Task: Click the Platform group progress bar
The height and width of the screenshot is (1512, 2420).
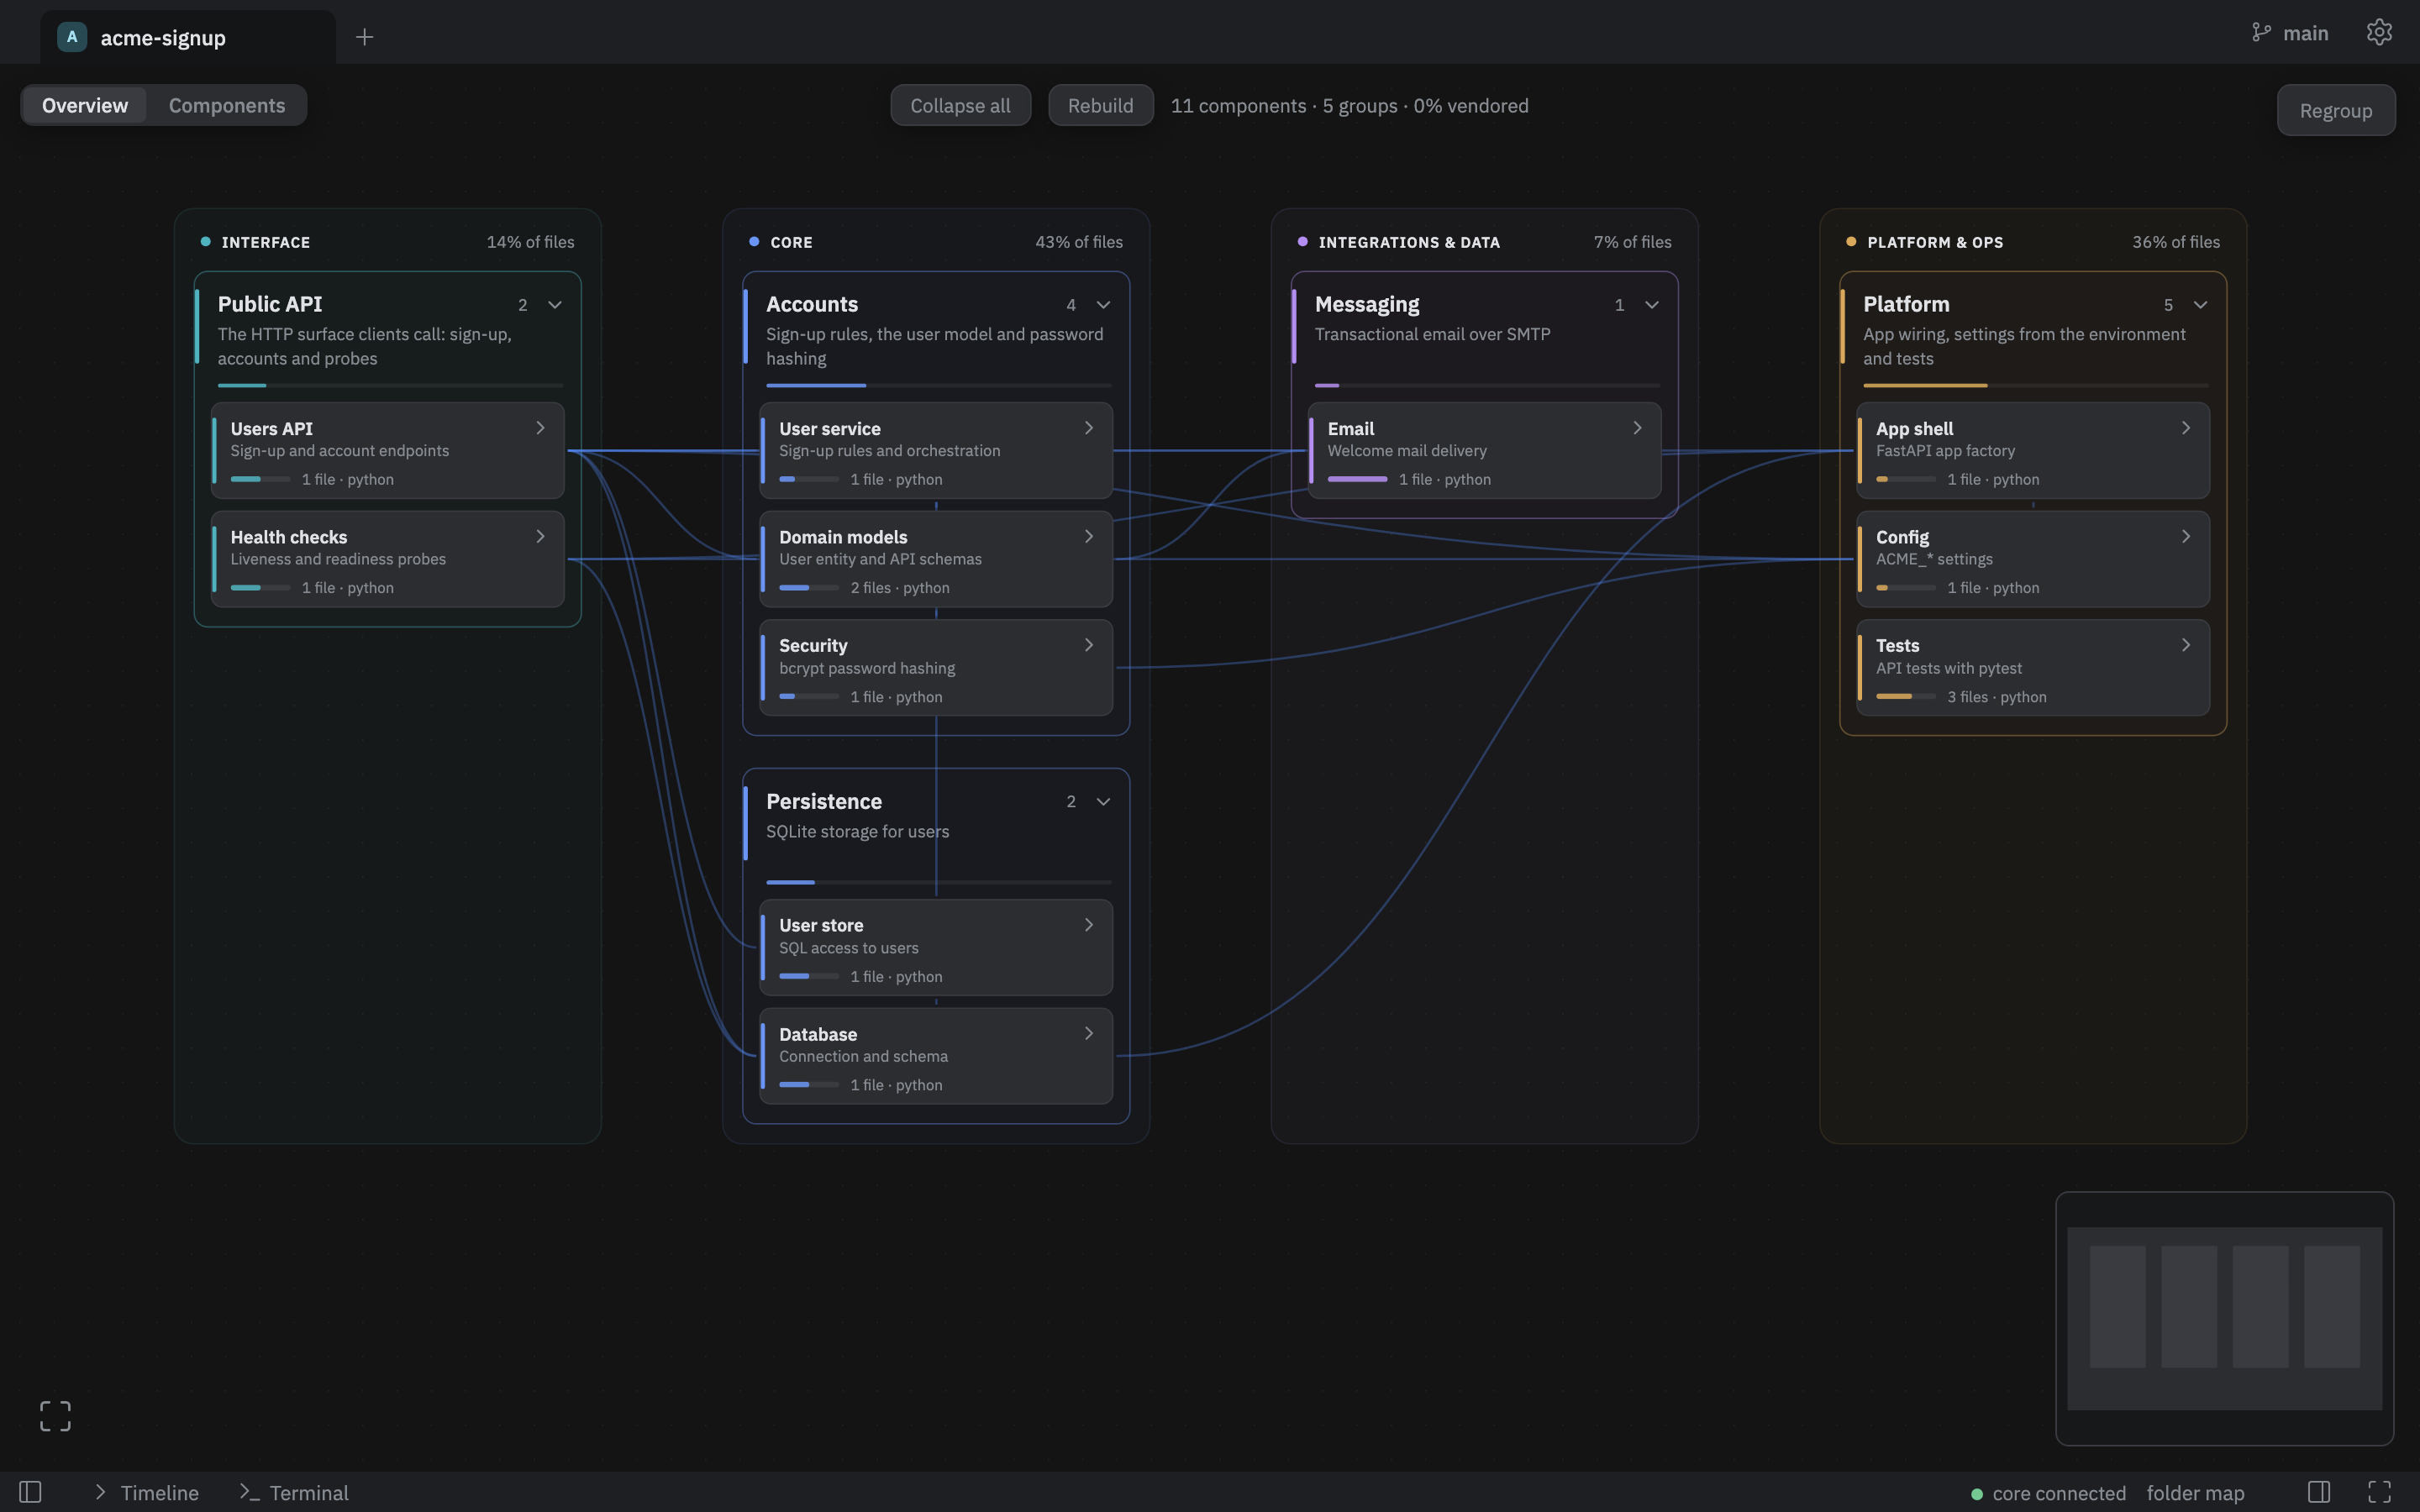Action: (x=2035, y=385)
